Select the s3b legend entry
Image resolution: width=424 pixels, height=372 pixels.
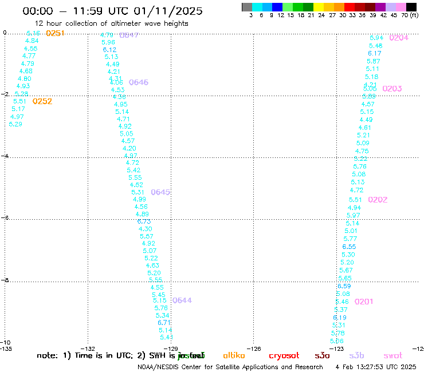pos(356,355)
